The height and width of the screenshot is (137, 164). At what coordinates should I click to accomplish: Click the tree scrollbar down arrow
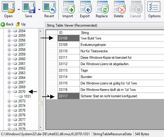tap(40, 127)
